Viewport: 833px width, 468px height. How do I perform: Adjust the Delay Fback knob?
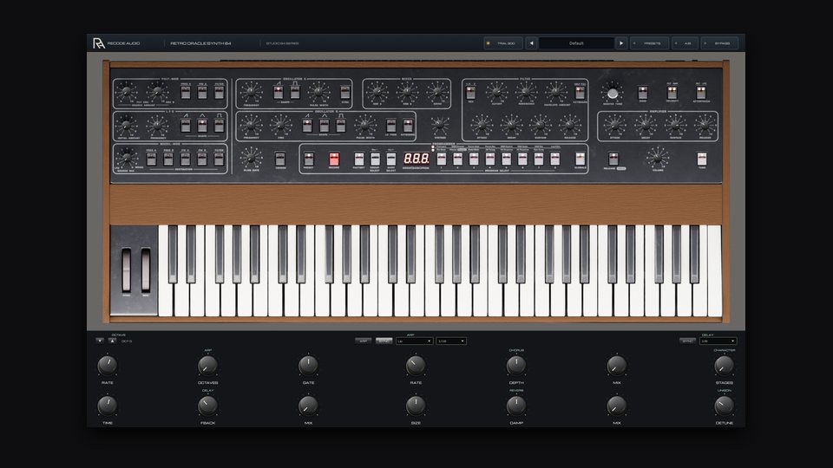pos(207,406)
